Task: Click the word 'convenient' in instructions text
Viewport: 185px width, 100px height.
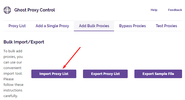Action: [x=12, y=68]
